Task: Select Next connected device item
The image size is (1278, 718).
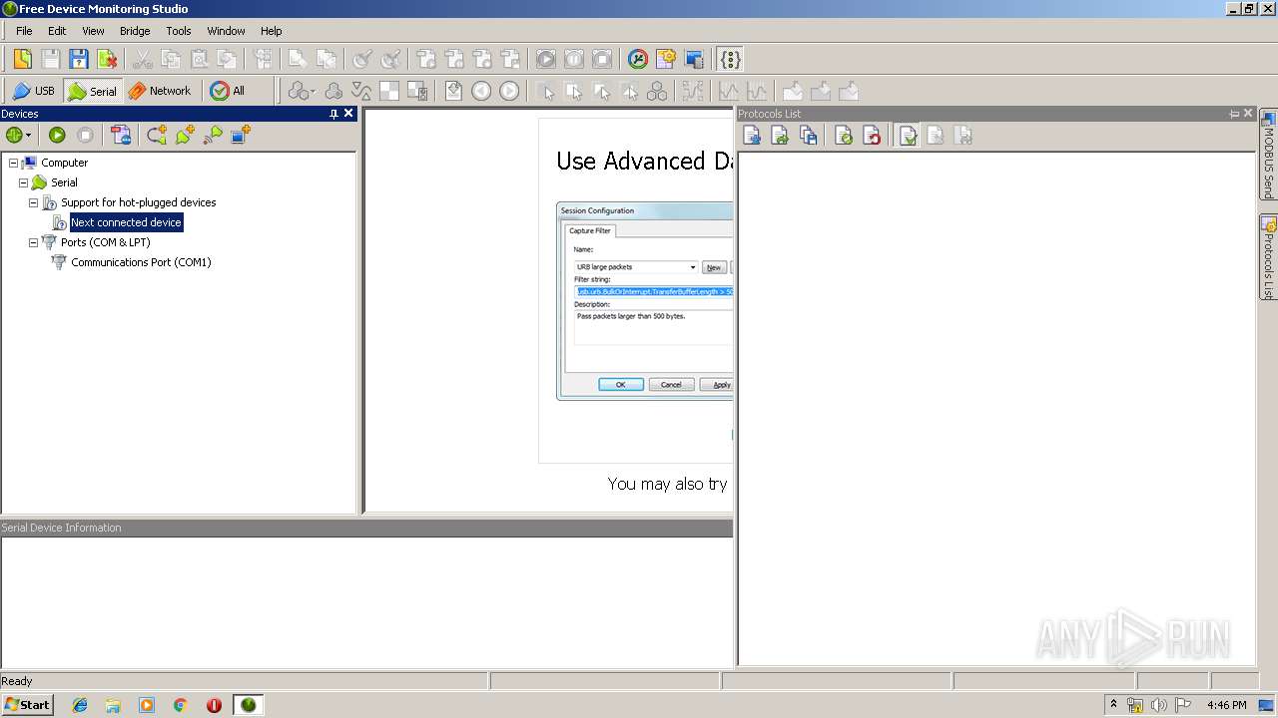Action: click(x=126, y=222)
